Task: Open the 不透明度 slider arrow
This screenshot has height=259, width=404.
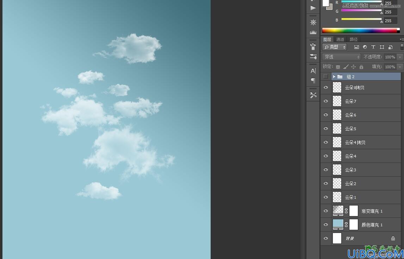Action: 400,57
